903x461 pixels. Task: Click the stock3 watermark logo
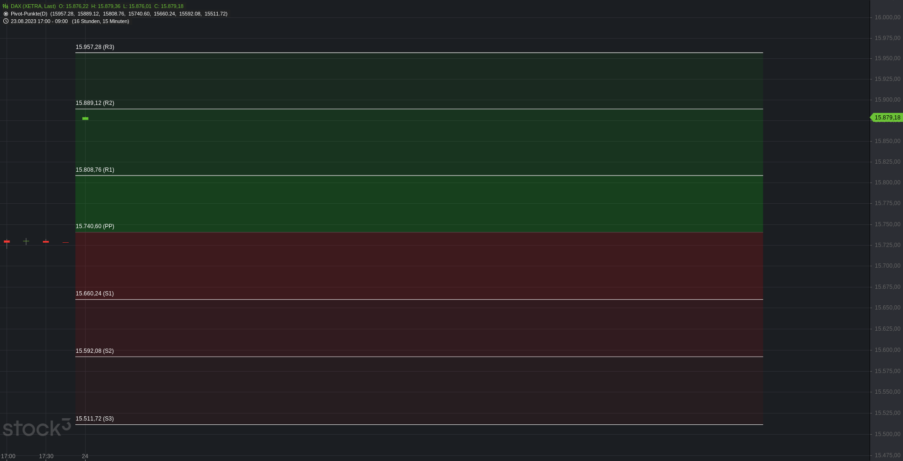pos(37,427)
